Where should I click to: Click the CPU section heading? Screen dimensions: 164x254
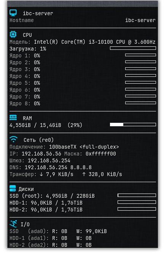coord(27,35)
